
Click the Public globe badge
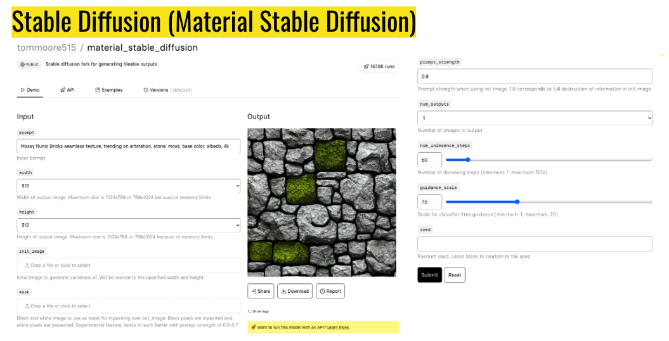29,65
